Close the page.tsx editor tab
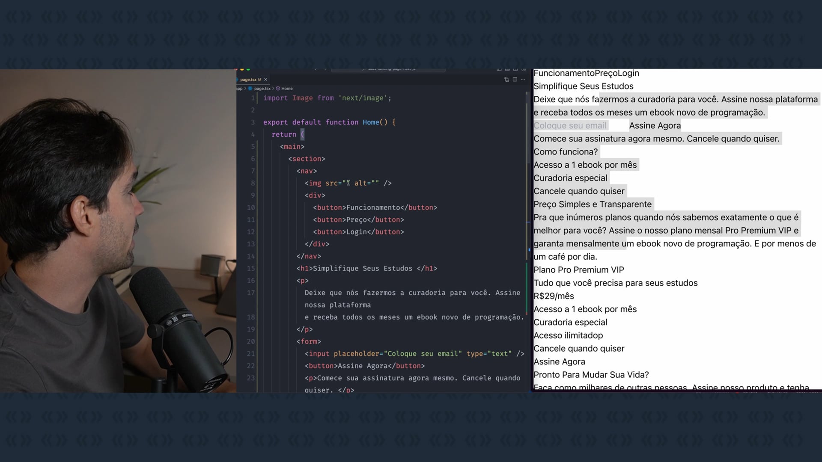 click(x=265, y=80)
